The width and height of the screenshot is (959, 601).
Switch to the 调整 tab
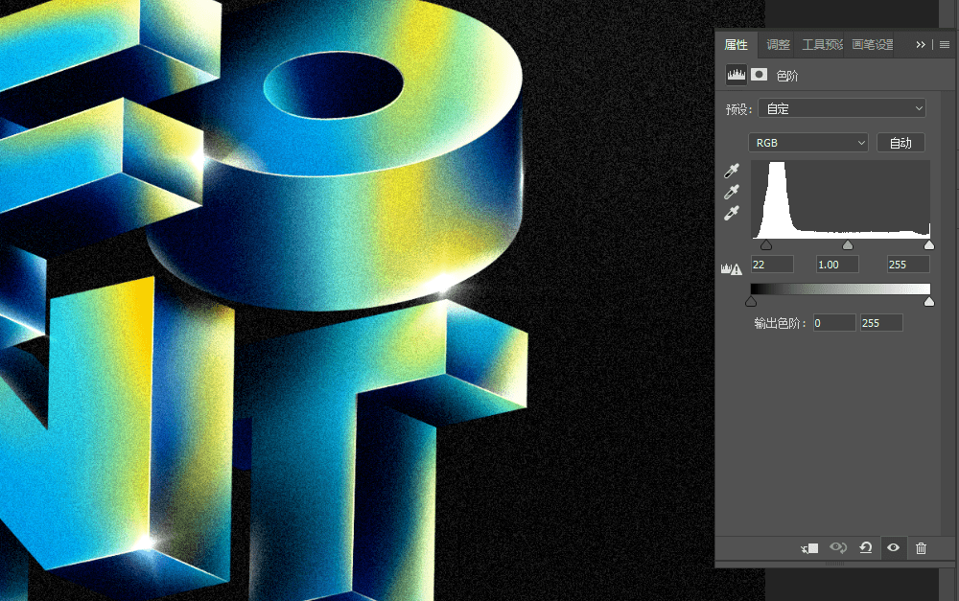tap(779, 44)
